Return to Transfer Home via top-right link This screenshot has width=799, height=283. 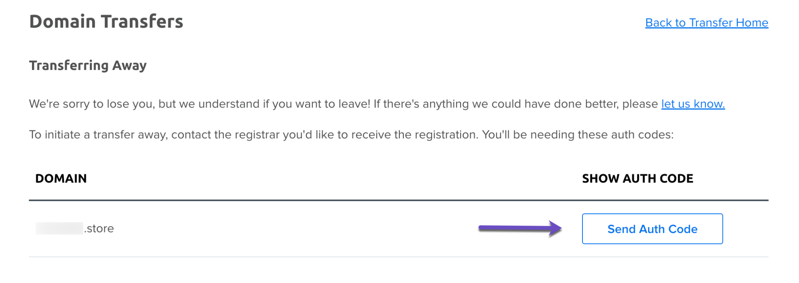pos(706,22)
